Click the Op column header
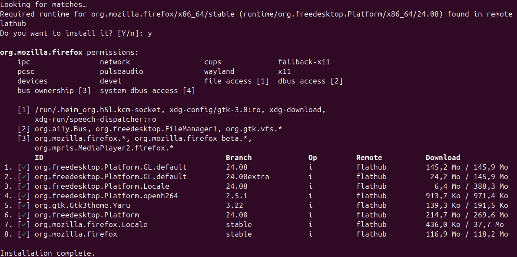 312,157
